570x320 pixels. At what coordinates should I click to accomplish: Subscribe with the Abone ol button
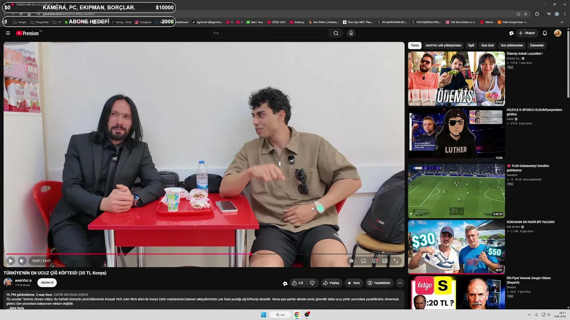[x=47, y=283]
